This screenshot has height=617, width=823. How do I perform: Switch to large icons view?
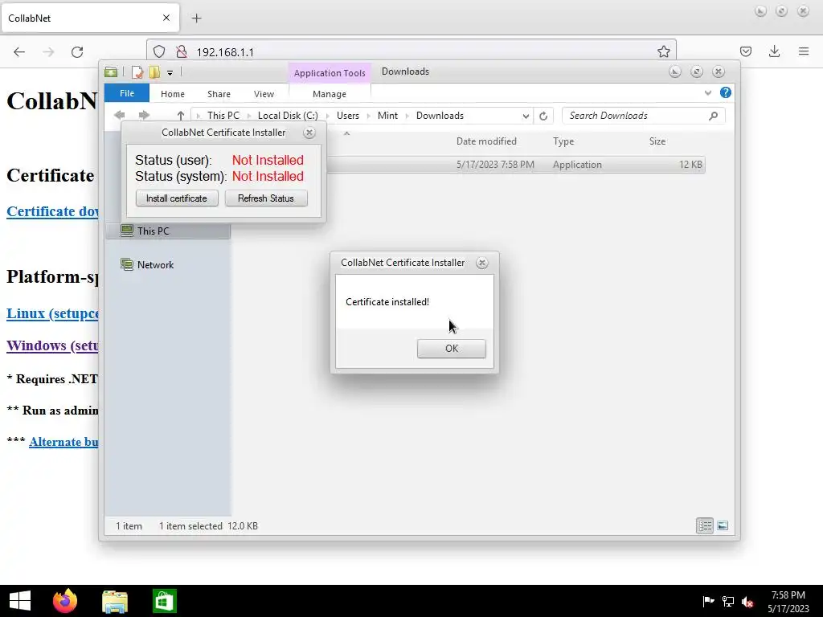723,525
